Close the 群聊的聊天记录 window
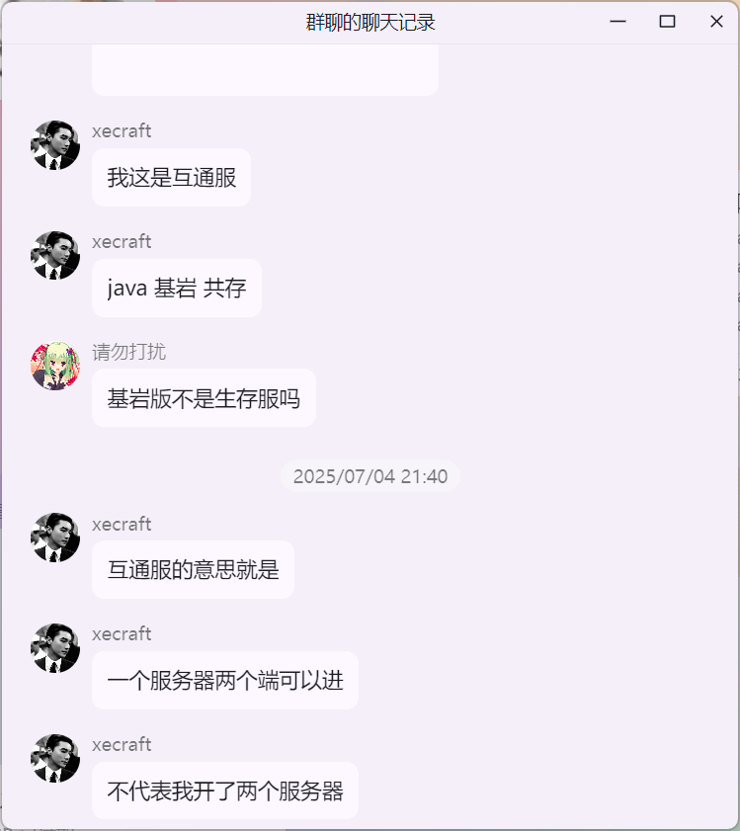Screen dimensions: 740x831 coord(716,22)
